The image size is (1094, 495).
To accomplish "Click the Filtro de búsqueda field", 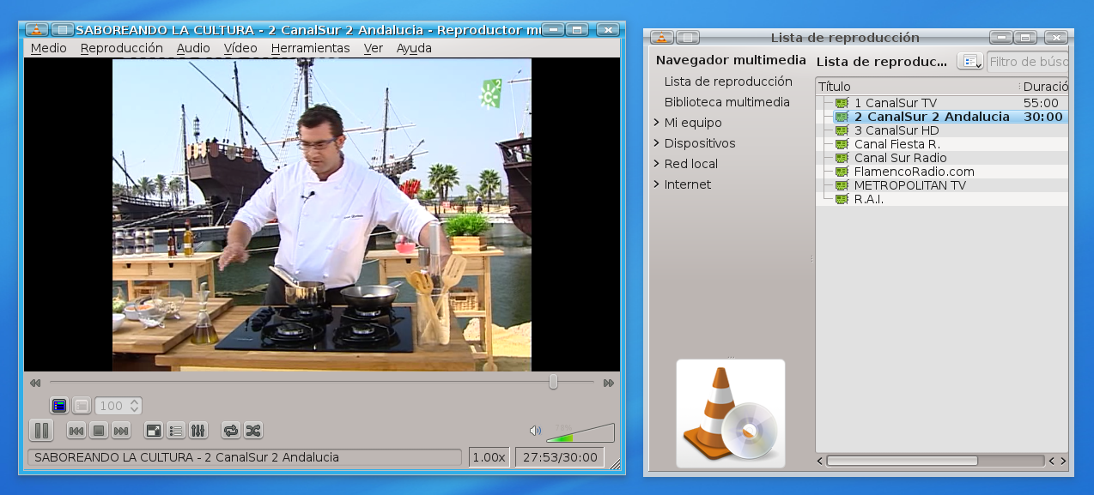I will pos(1028,61).
